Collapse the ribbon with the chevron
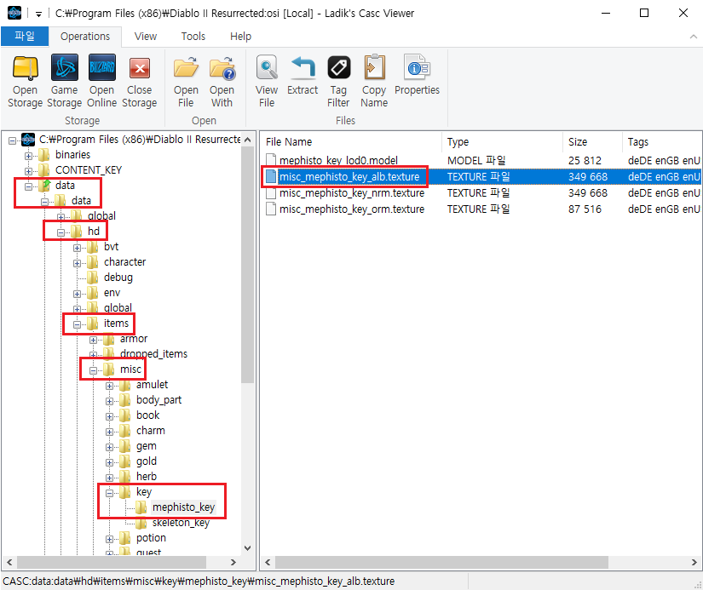The image size is (703, 590). coord(693,37)
